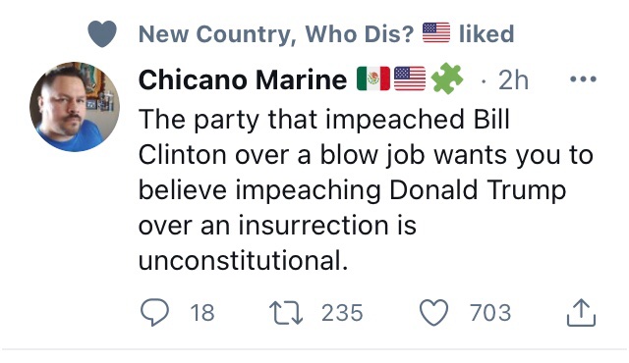Click the 2h timestamp of the tweet
The height and width of the screenshot is (363, 629).
(513, 80)
